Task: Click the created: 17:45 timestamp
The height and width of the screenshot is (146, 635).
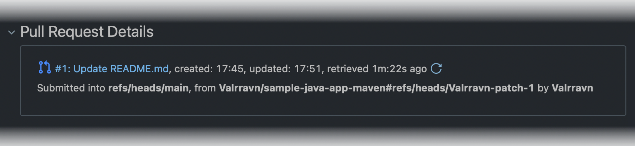Action: [x=209, y=69]
